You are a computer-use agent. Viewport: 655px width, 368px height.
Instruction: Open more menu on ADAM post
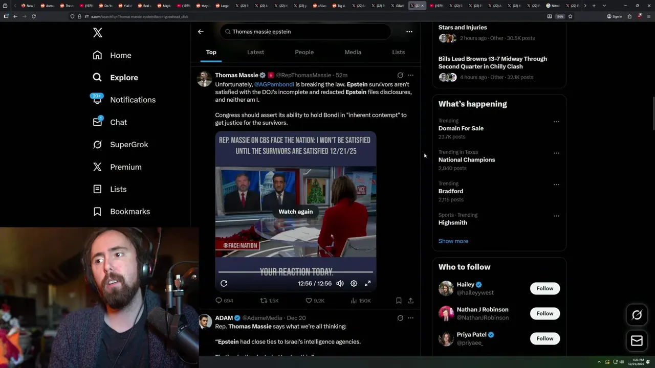410,318
